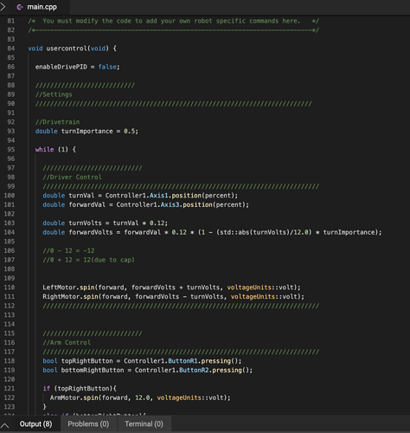410x433 pixels.
Task: Click the turnImportance = 0.5 declaration
Action: (86, 131)
